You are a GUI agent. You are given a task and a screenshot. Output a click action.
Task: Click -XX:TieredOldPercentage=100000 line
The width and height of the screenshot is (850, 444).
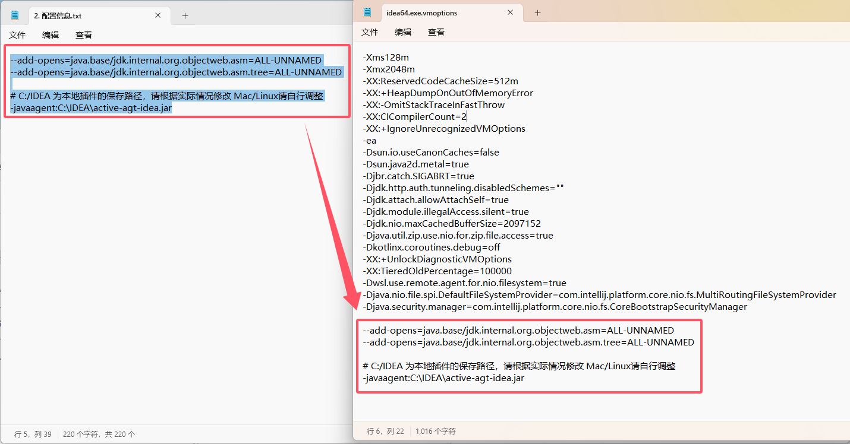coord(437,271)
